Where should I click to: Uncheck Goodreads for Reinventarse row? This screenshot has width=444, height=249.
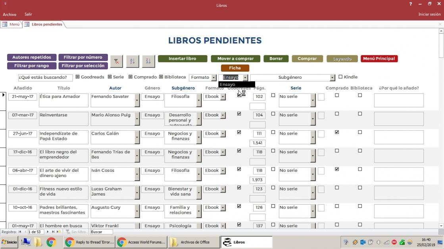coord(239,114)
